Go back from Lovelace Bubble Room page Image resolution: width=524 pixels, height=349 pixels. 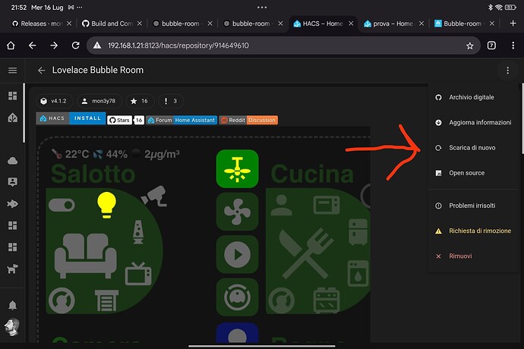click(x=42, y=70)
